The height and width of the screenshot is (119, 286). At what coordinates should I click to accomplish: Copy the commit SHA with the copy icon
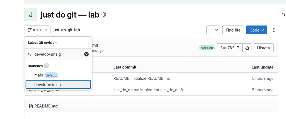click(247, 48)
